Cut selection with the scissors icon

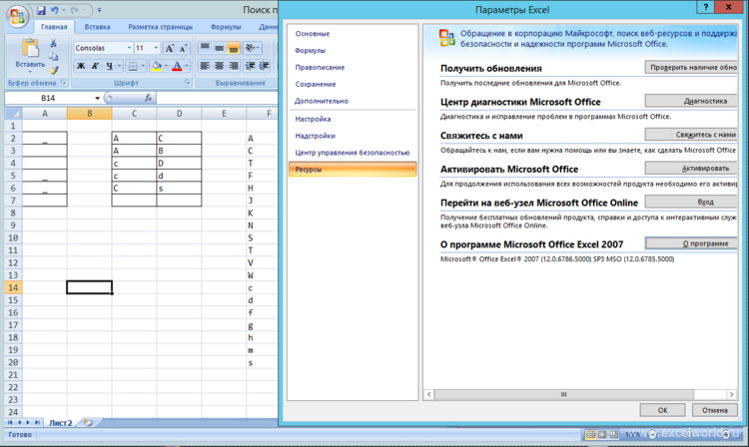tap(54, 44)
